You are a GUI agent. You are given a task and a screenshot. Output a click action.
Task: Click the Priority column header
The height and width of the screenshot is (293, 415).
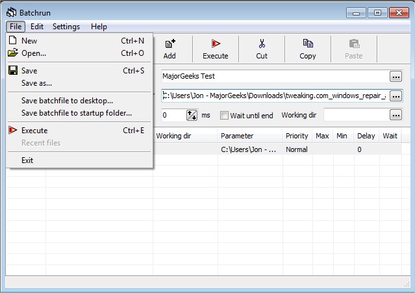(297, 136)
